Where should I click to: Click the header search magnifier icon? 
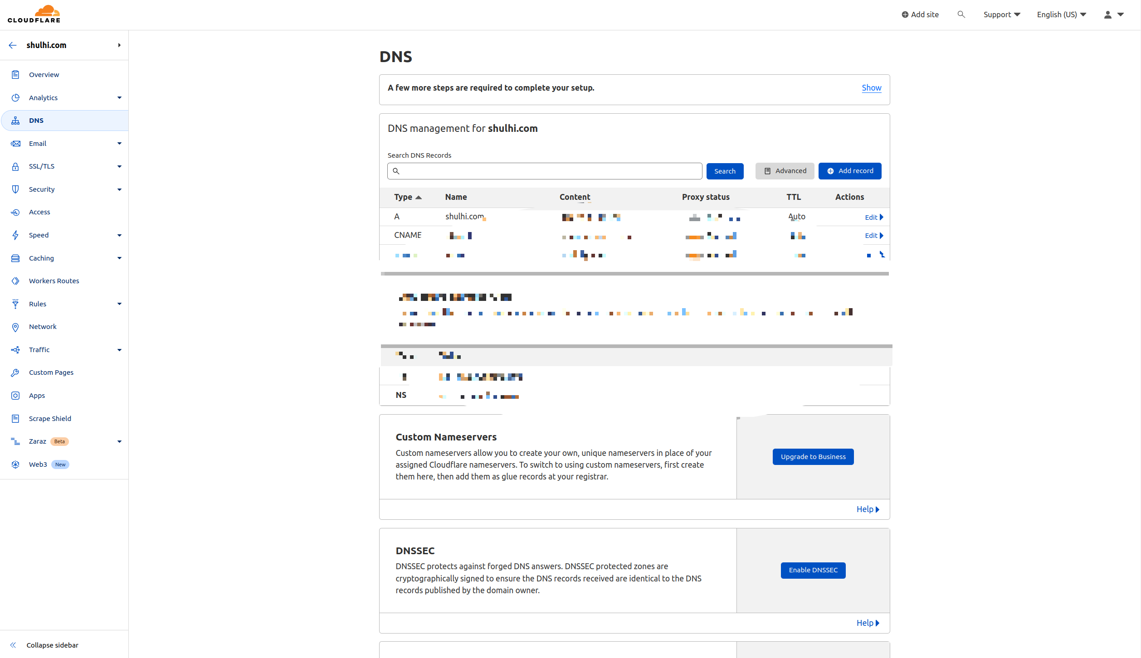point(961,15)
